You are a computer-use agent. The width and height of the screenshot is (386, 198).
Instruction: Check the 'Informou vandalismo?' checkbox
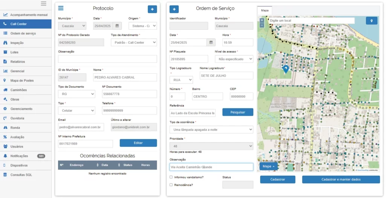[171, 177]
